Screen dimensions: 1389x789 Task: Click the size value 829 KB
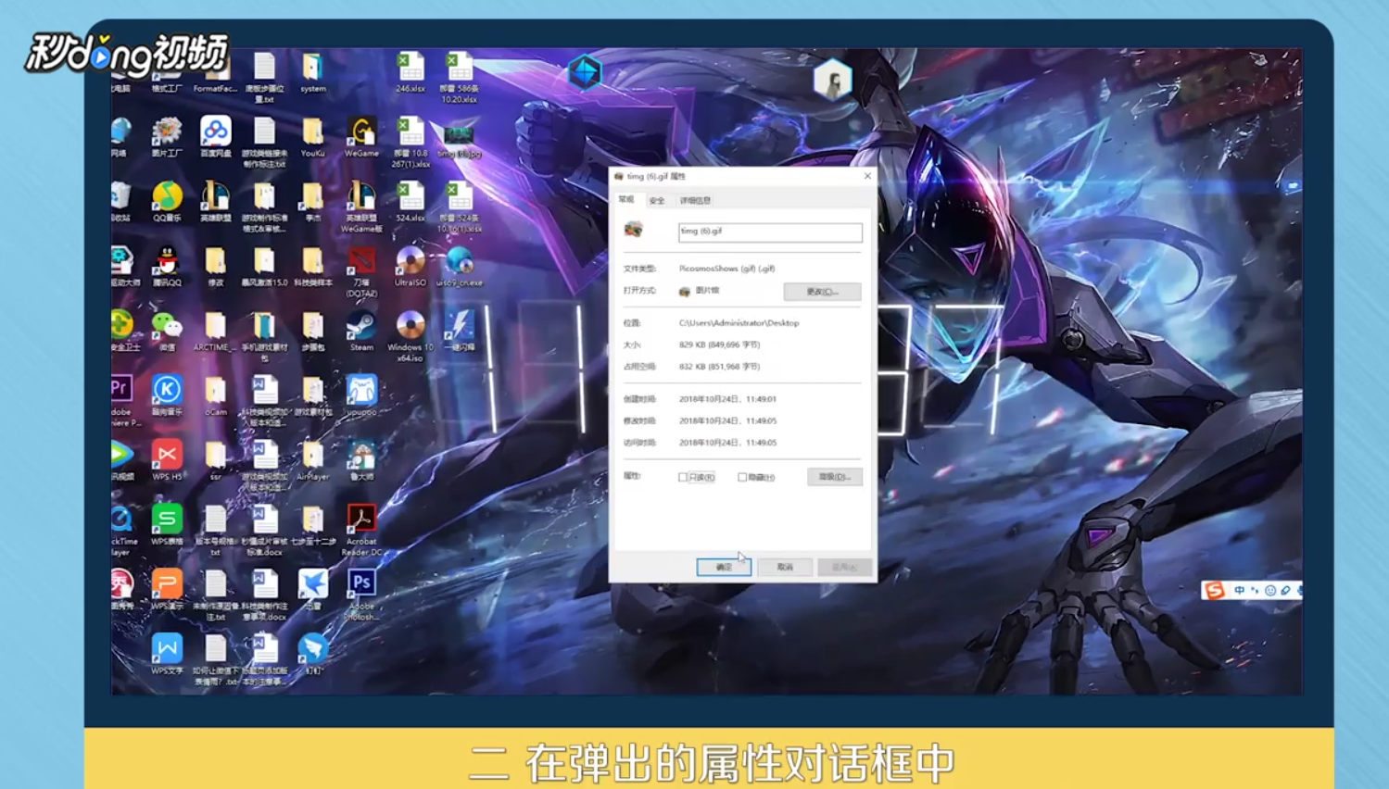719,344
